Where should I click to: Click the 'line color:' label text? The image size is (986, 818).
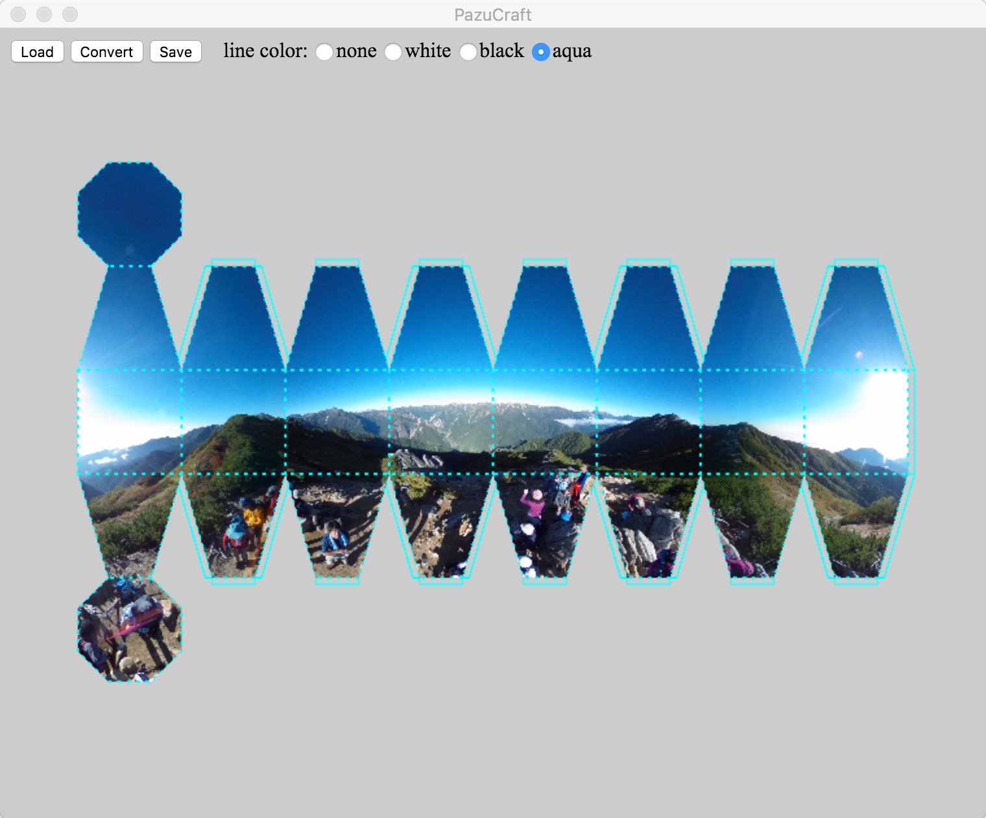tap(265, 51)
